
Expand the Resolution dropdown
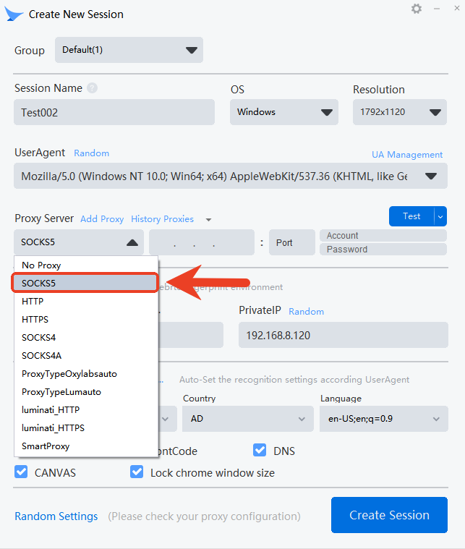click(399, 112)
